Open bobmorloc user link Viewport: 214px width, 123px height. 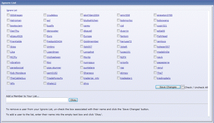(x=126, y=20)
